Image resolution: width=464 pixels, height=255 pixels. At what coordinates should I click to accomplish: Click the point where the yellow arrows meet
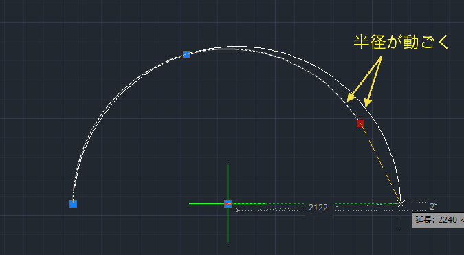381,57
